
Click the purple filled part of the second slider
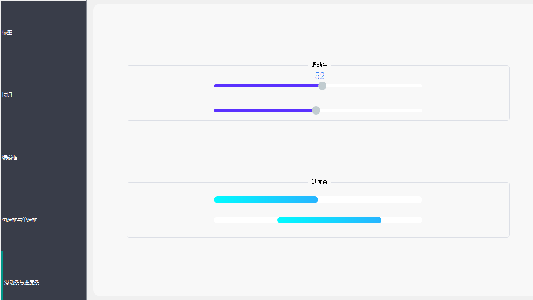(x=263, y=110)
